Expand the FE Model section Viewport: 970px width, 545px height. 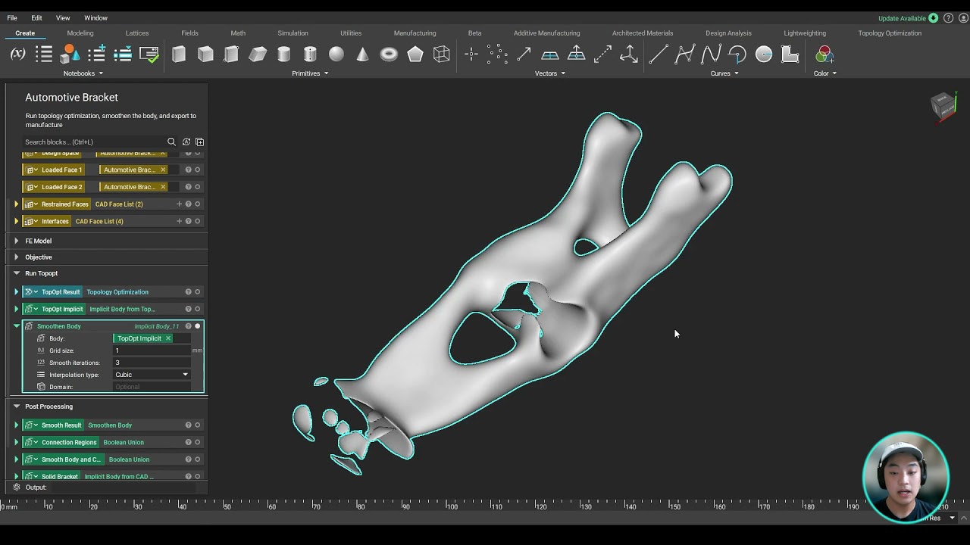coord(17,241)
